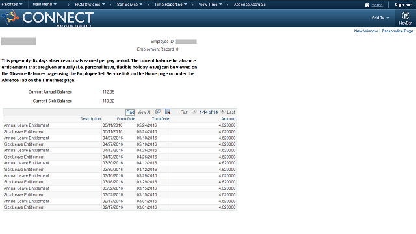This screenshot has width=416, height=234.
Task: Open grid in new window icon
Action: coord(158,112)
